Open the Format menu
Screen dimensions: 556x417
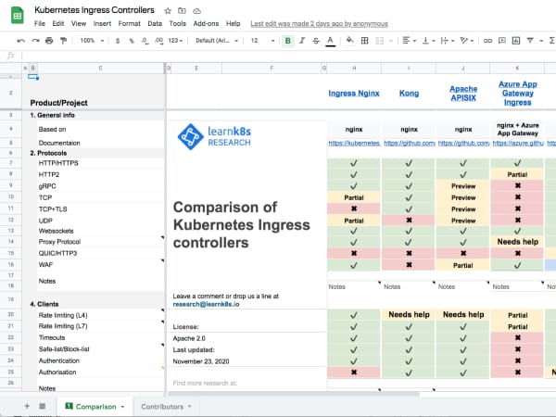coord(129,23)
